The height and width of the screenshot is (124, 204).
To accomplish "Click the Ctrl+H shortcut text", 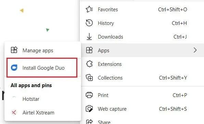I will [x=179, y=23].
